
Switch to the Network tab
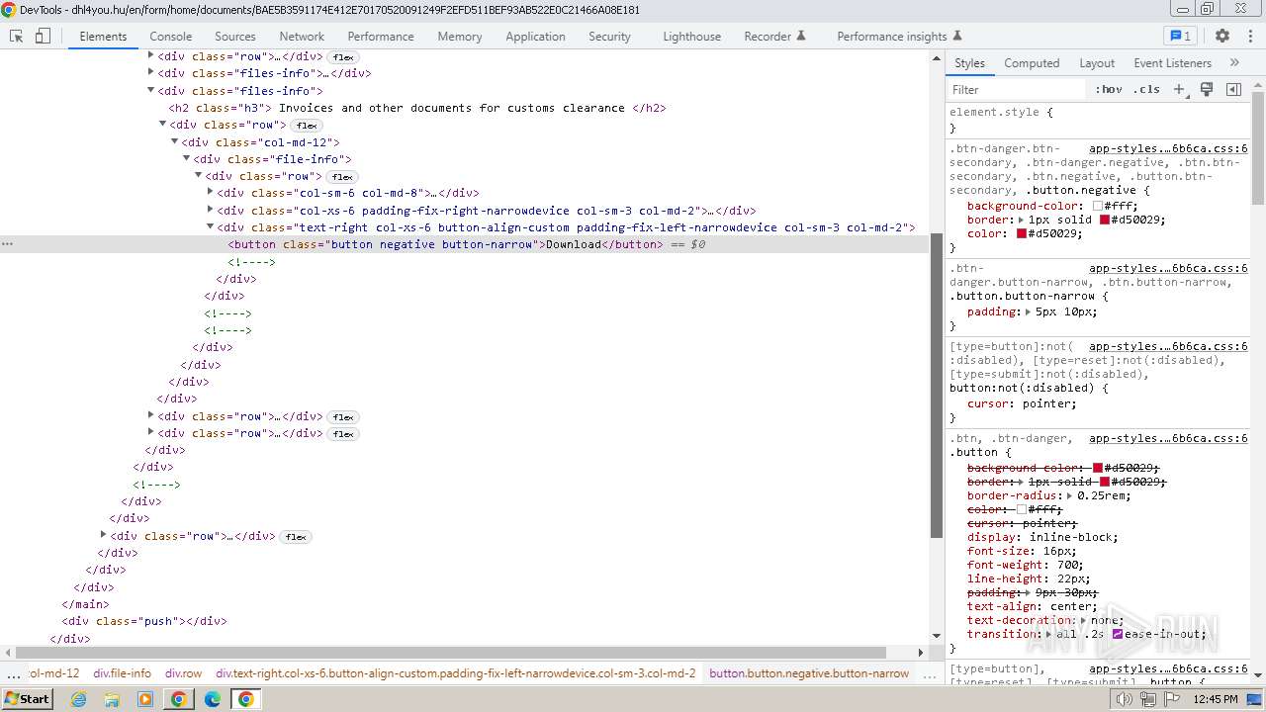coord(302,36)
